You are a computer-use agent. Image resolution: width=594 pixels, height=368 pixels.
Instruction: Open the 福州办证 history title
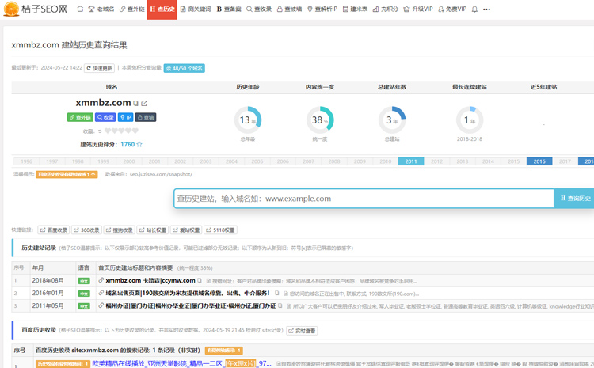[x=191, y=305]
